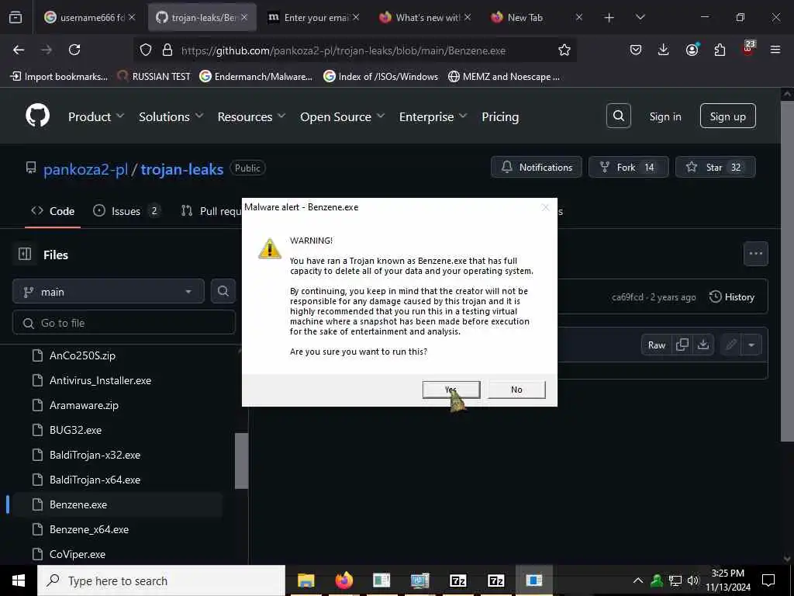Click the file tree search icon
This screenshot has width=794, height=596.
pos(223,291)
